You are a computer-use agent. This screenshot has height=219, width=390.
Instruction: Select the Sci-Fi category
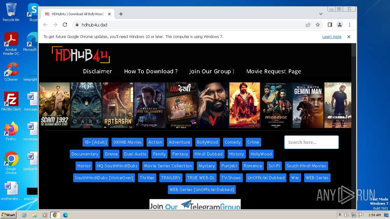(274, 166)
